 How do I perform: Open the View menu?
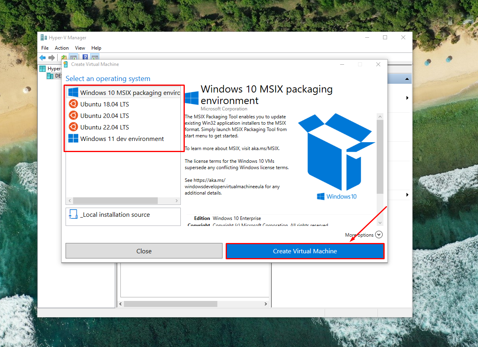(80, 48)
